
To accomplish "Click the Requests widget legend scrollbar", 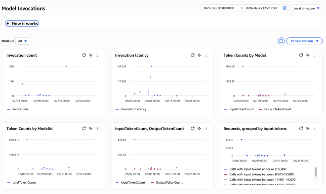I will (316, 172).
